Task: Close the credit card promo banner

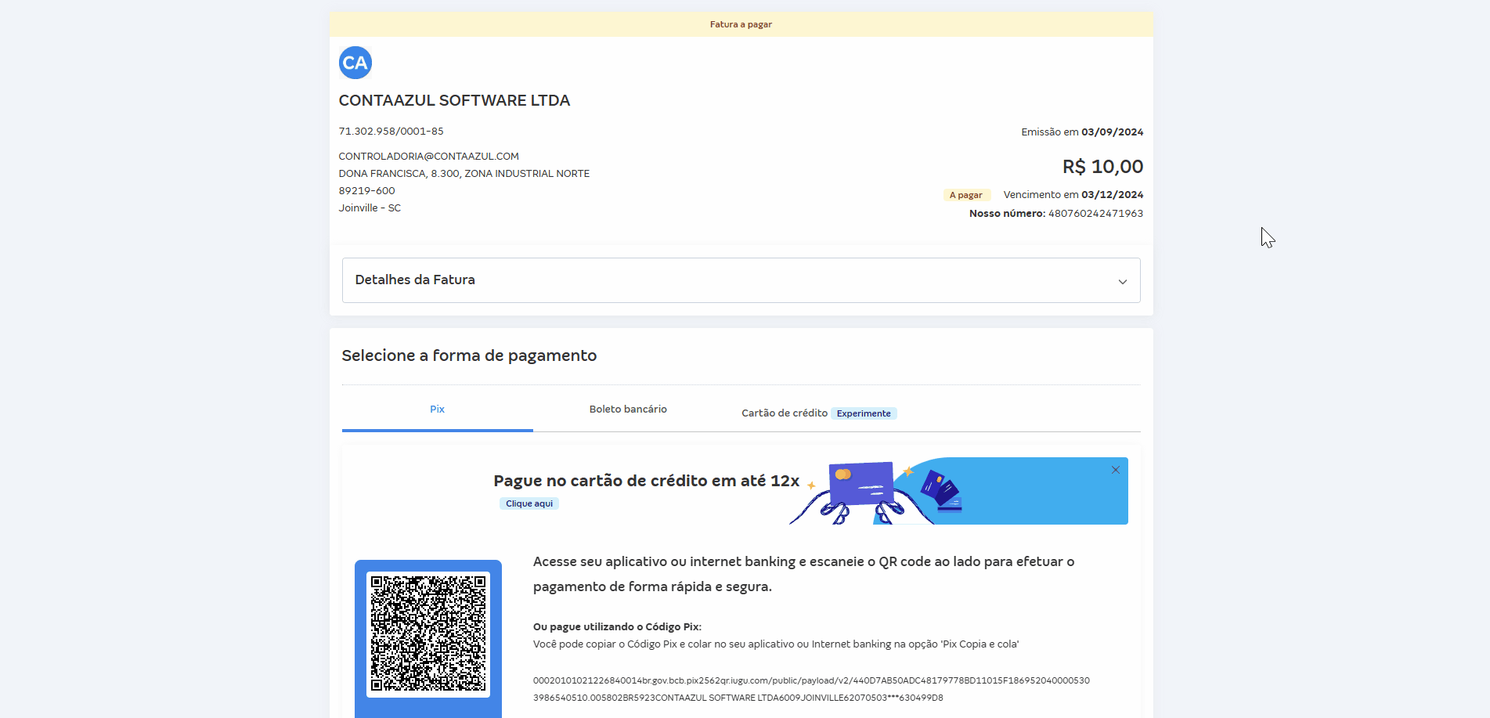Action: [x=1115, y=470]
